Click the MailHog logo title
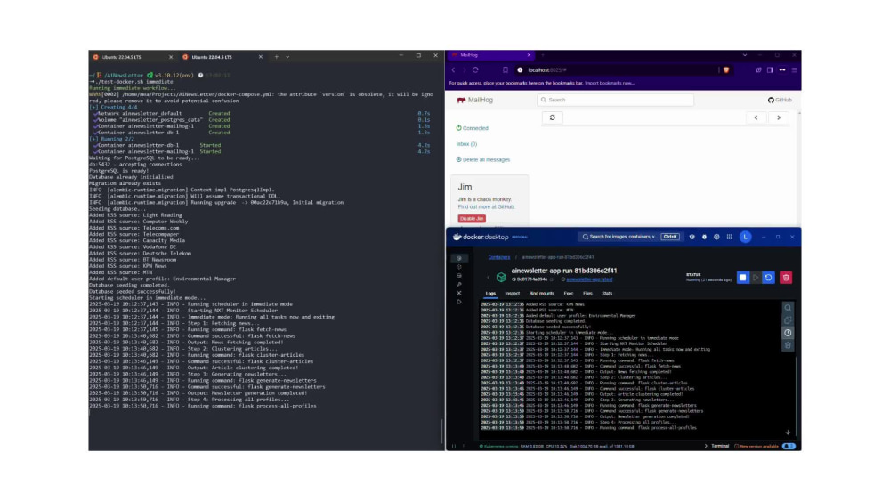This screenshot has height=501, width=890. [475, 100]
